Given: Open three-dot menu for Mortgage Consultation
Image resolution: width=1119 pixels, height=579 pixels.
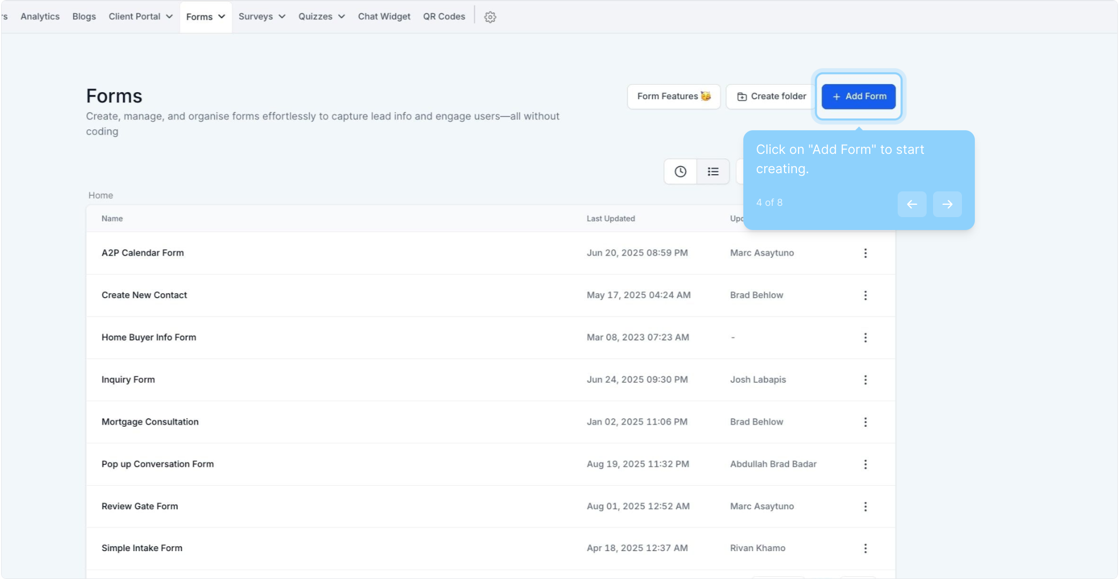Looking at the screenshot, I should click(x=865, y=422).
